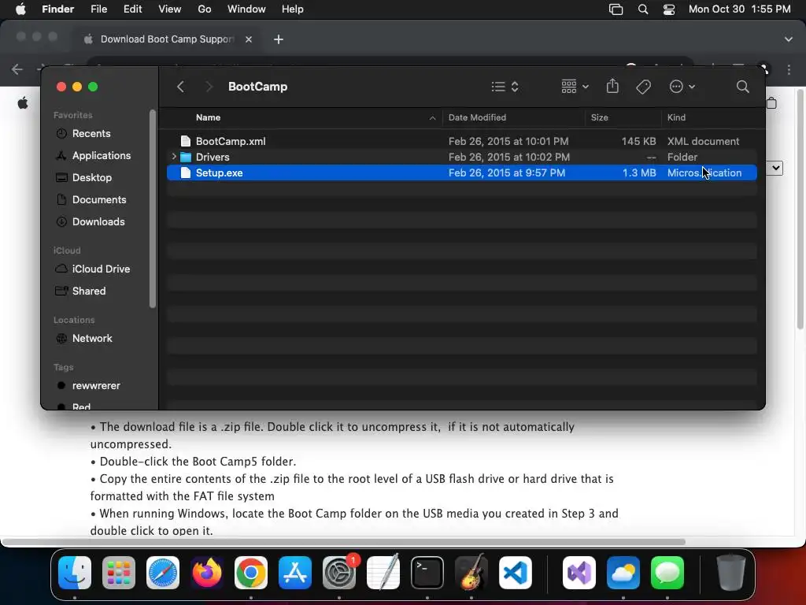Open the File menu
This screenshot has height=605, width=806.
click(98, 9)
